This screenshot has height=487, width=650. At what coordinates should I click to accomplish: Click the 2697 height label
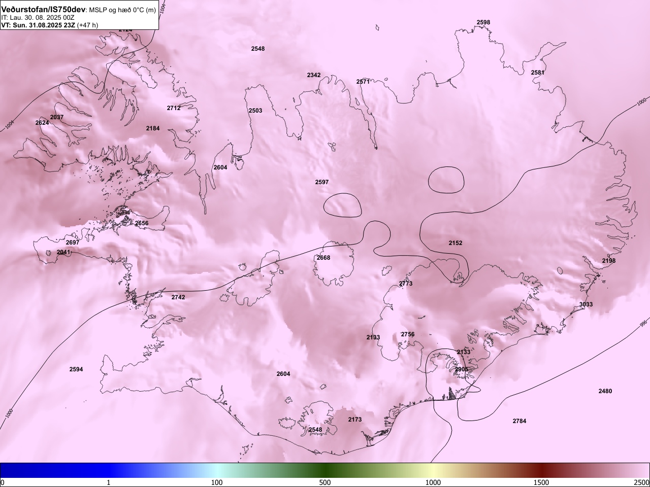pyautogui.click(x=73, y=242)
